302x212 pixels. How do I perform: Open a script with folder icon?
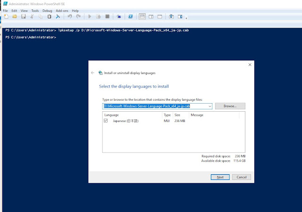15,16
